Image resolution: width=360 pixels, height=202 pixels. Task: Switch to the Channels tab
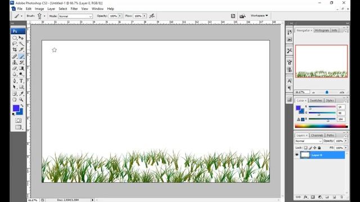(x=317, y=135)
